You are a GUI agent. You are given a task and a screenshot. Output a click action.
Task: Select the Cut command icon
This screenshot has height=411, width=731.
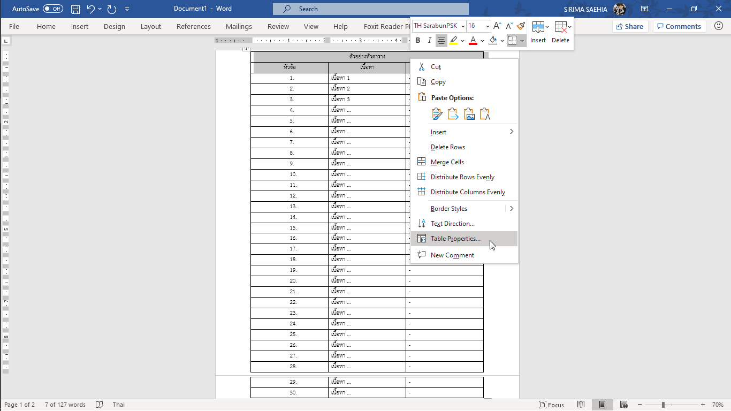pyautogui.click(x=421, y=66)
